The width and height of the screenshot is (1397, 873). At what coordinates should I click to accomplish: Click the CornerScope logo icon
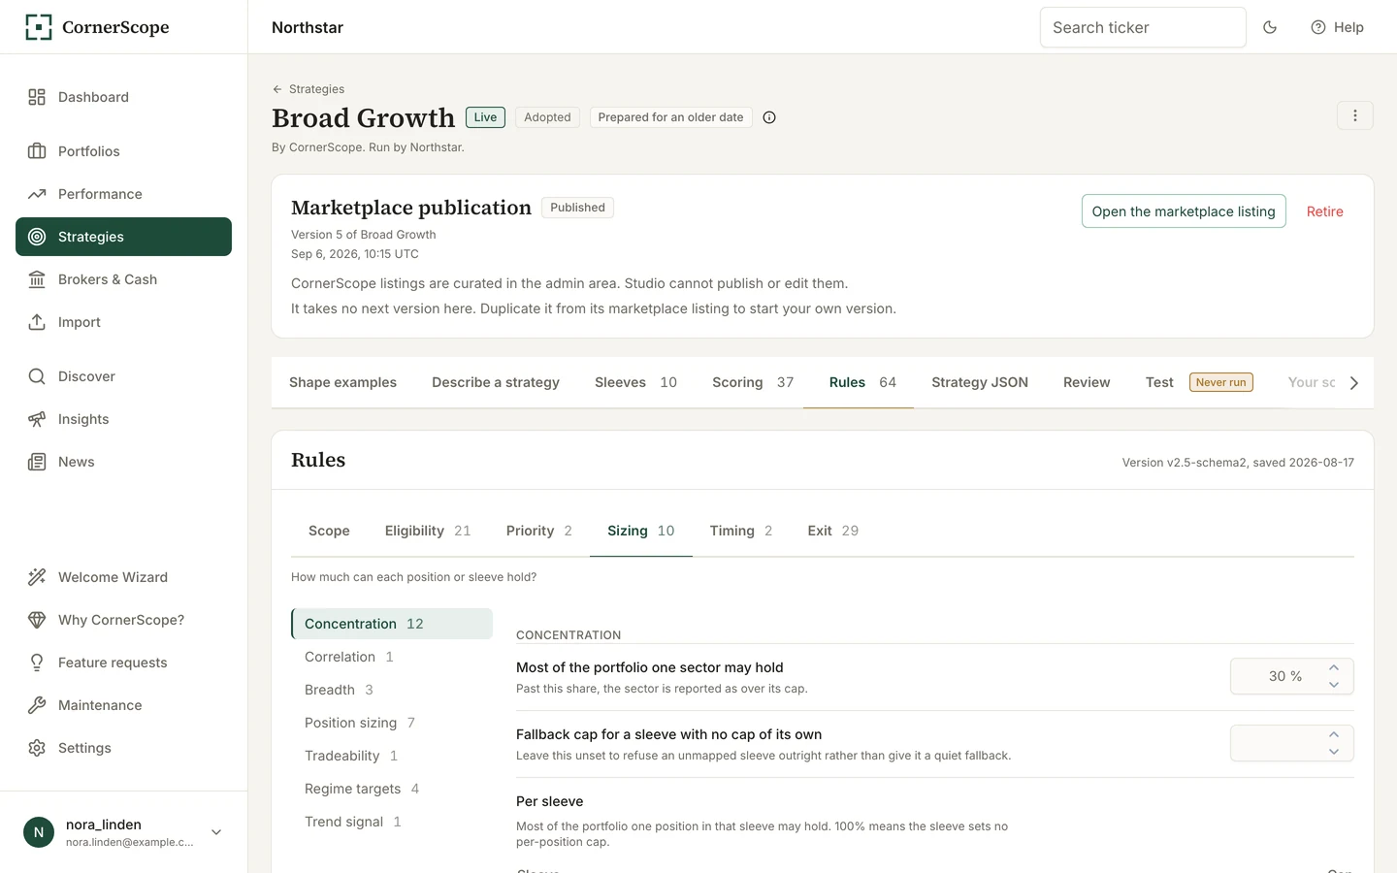point(38,27)
